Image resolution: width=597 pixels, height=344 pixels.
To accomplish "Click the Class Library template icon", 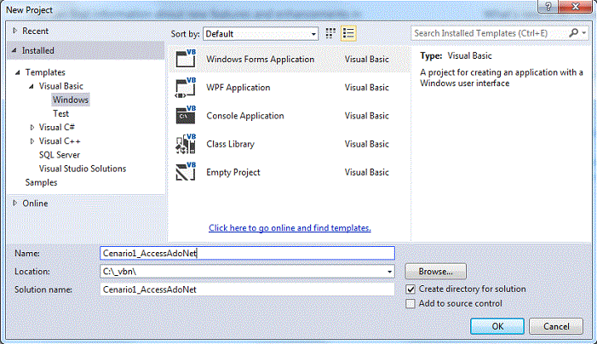I will coord(186,144).
